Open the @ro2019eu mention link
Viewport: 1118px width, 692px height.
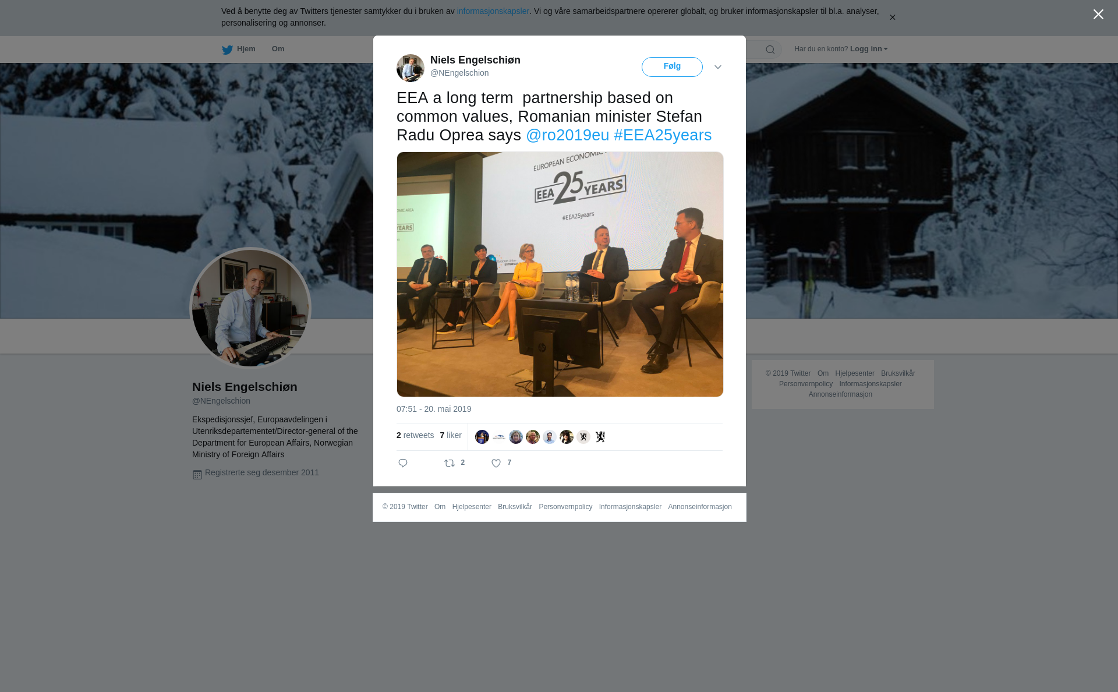(568, 135)
